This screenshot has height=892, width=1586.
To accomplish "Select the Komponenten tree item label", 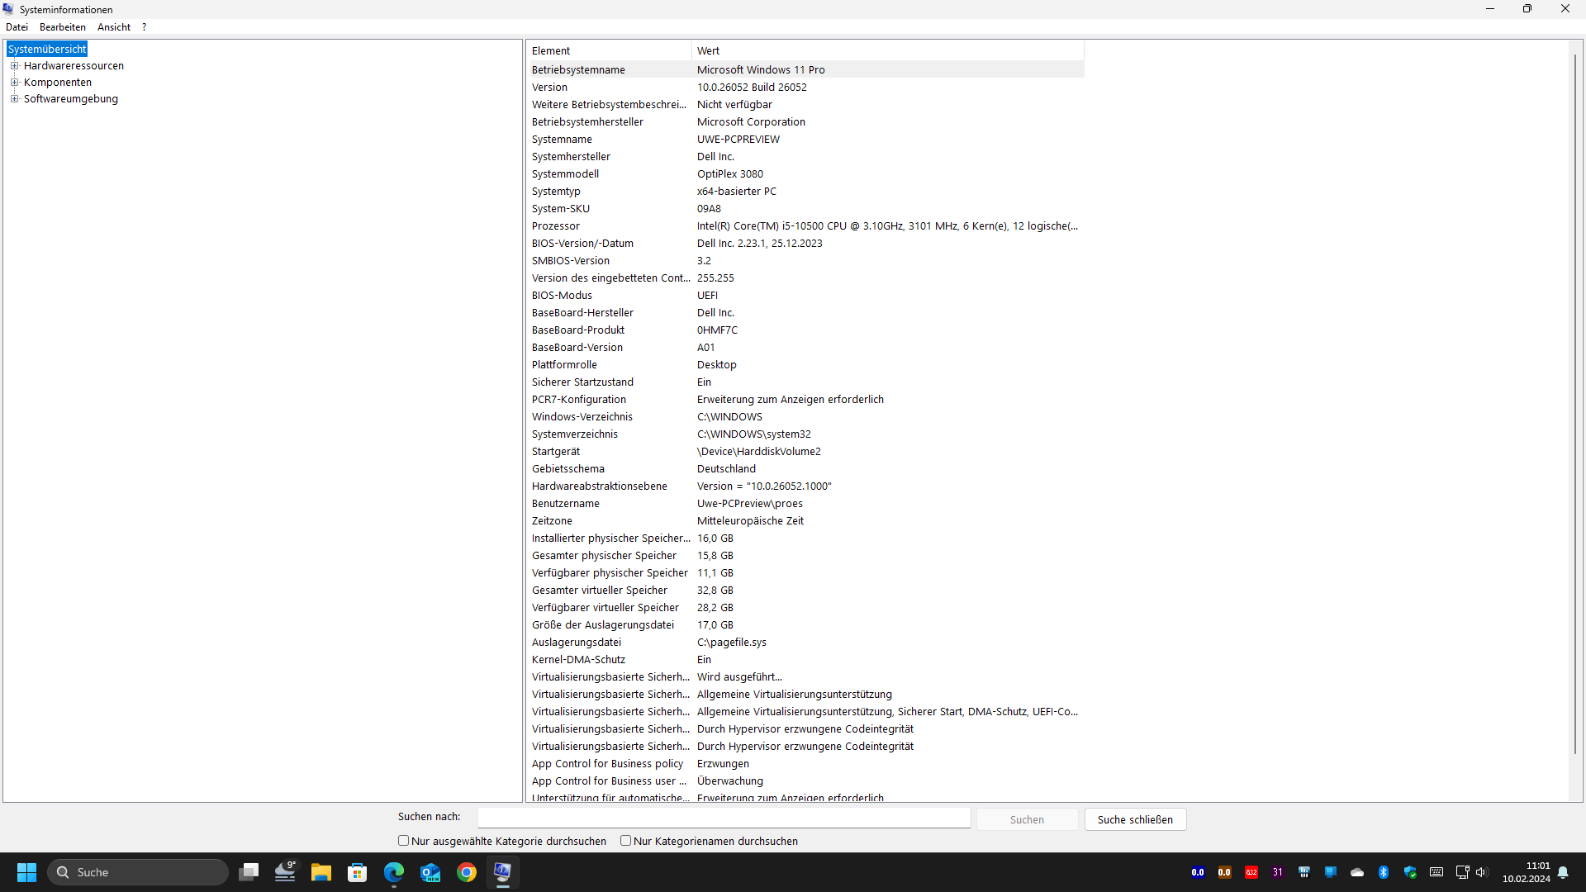I will [58, 83].
